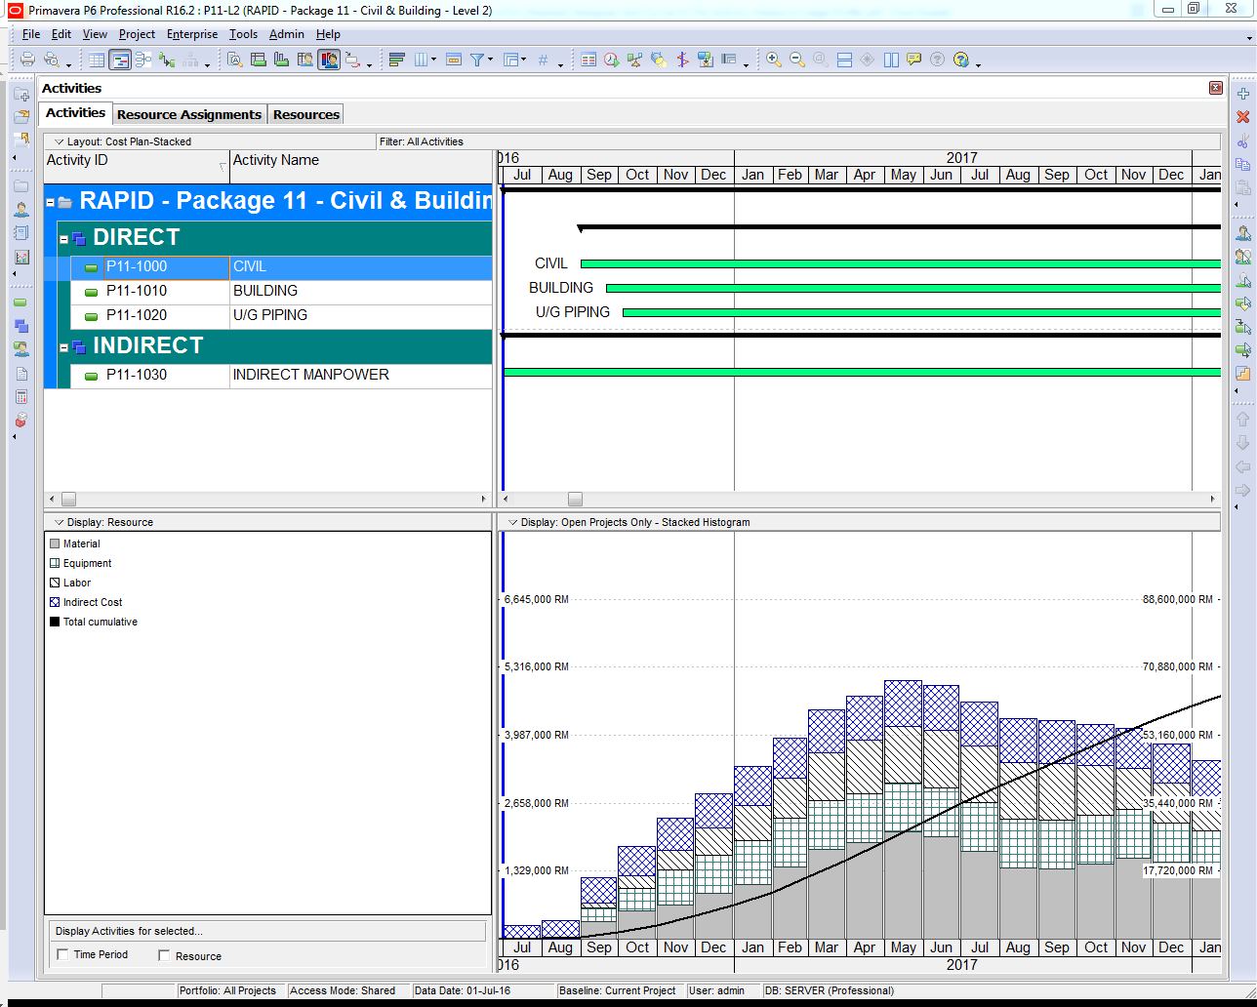Switch to the Resource Assignments tab
1257x1007 pixels.
pos(189,114)
